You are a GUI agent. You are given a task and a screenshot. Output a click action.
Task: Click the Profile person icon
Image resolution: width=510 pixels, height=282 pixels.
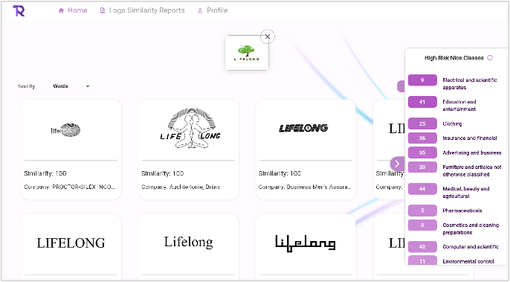pyautogui.click(x=200, y=10)
